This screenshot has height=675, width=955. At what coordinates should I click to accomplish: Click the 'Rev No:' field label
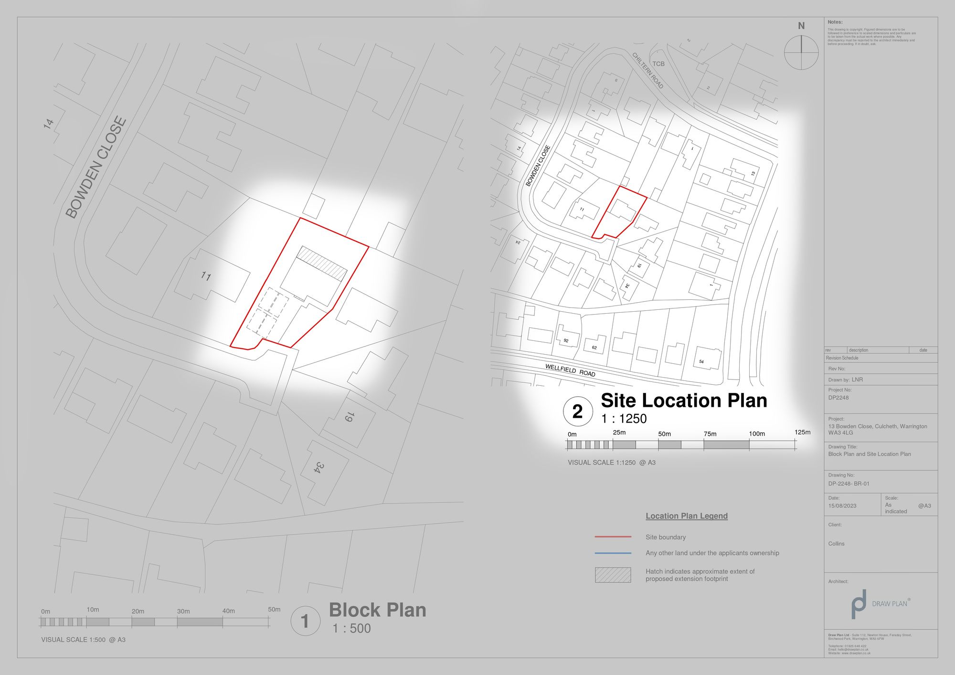click(837, 369)
